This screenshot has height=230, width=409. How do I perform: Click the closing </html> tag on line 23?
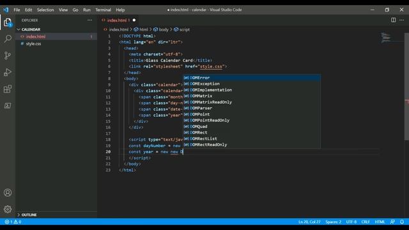point(127,170)
